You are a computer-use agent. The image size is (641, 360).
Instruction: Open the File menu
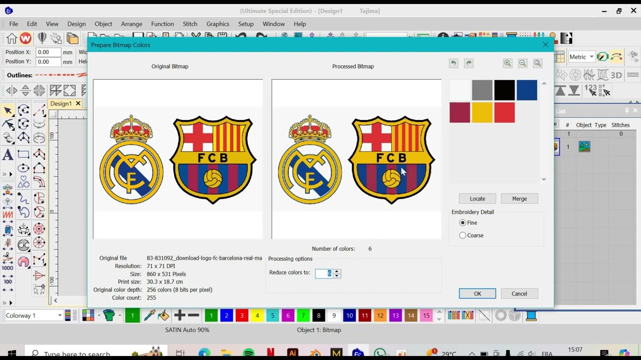click(x=14, y=24)
